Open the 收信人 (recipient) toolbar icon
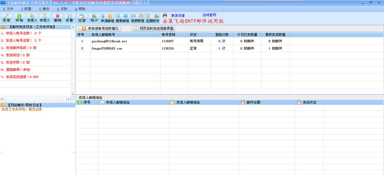 coord(44,18)
